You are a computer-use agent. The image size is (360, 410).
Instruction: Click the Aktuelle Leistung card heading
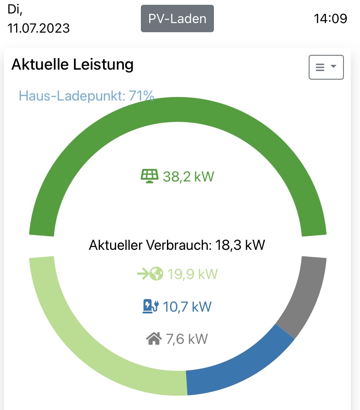pos(72,64)
